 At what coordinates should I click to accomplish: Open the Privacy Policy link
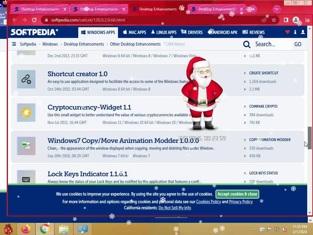241,202
